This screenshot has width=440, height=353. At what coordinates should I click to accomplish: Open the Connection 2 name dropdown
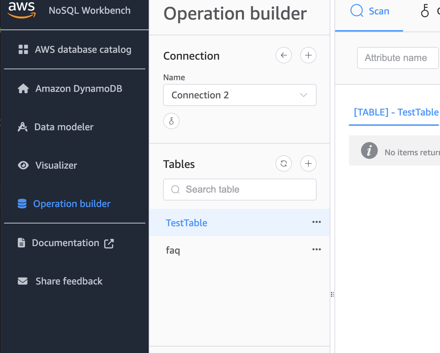[x=240, y=95]
